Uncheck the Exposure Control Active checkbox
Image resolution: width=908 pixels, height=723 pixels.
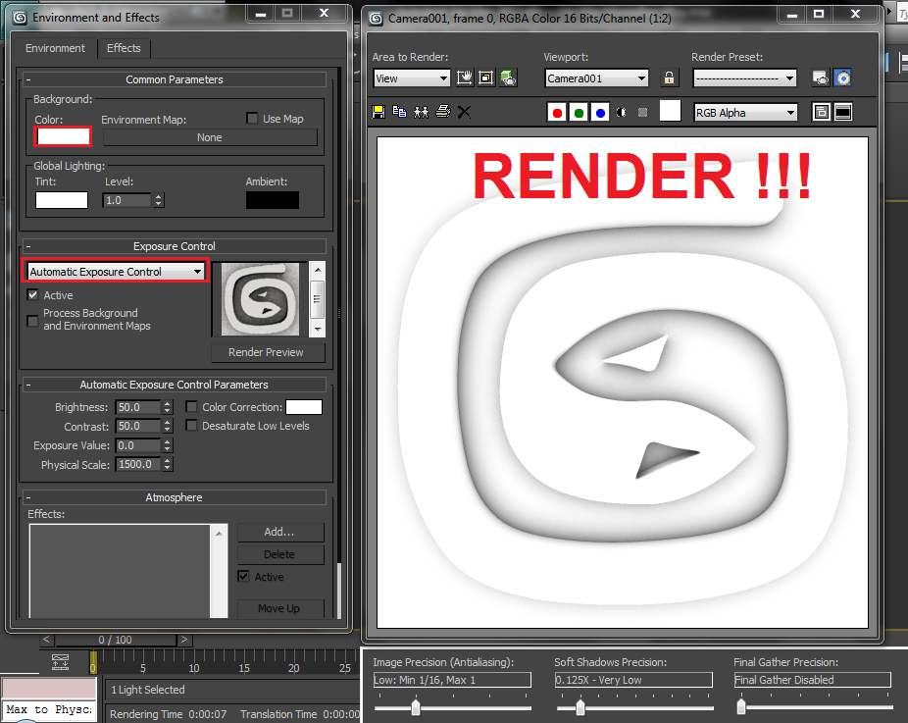[x=33, y=295]
